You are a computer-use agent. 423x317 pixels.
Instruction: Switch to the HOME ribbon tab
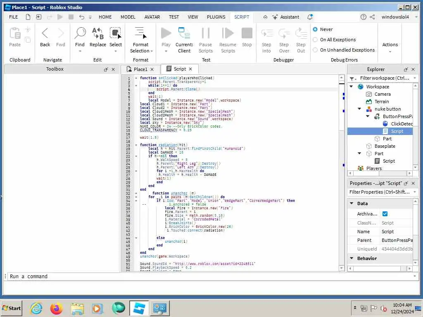click(105, 17)
